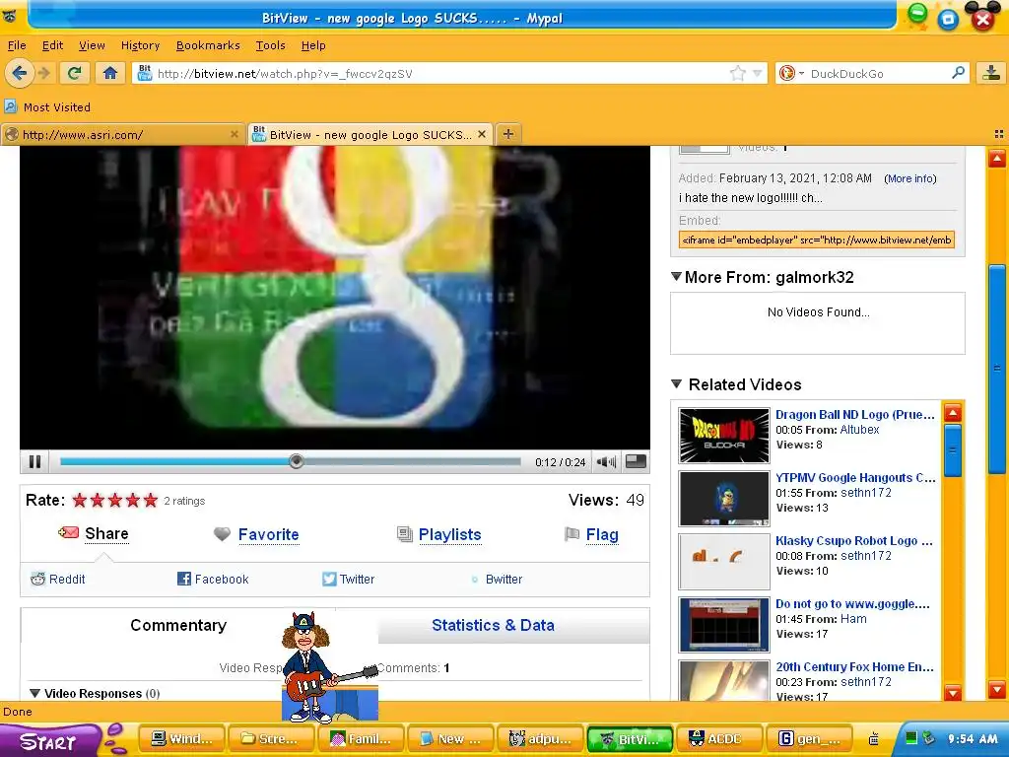Image resolution: width=1009 pixels, height=757 pixels.
Task: Click the 9:54 AM system clock
Action: [973, 739]
